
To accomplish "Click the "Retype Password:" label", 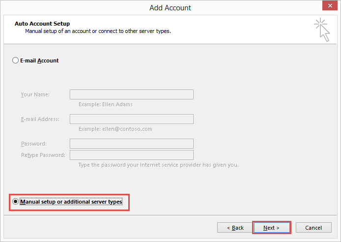I will pyautogui.click(x=43, y=155).
